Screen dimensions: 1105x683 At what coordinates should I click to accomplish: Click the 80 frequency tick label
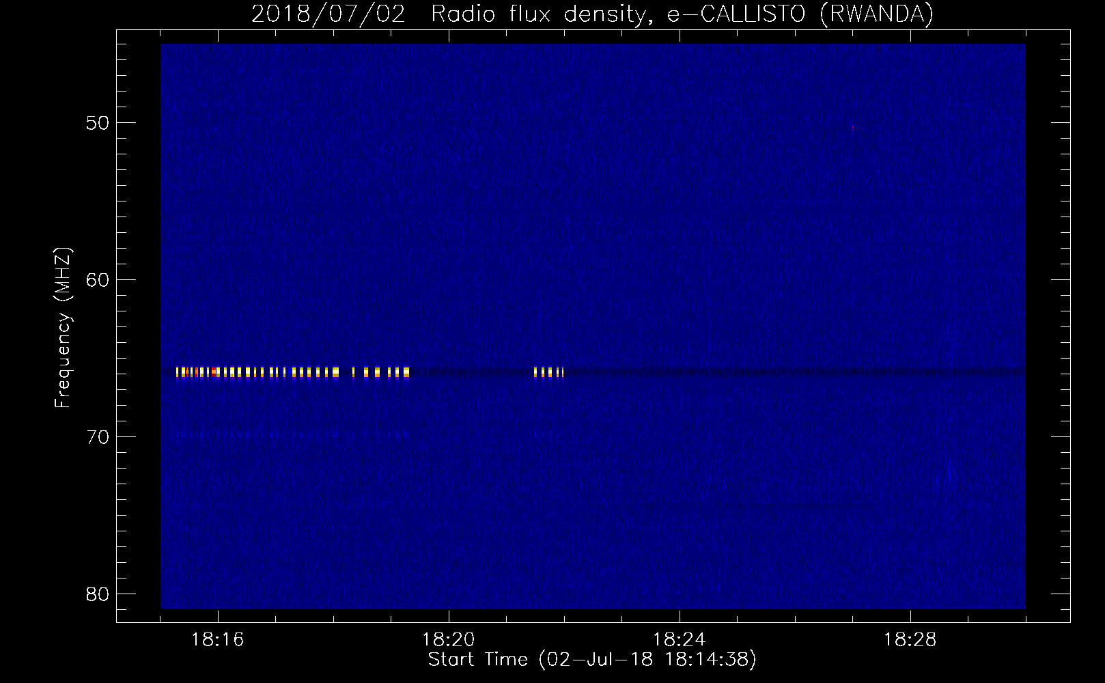pyautogui.click(x=98, y=594)
